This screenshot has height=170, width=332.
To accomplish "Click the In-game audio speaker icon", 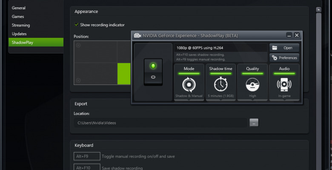I will [284, 85].
